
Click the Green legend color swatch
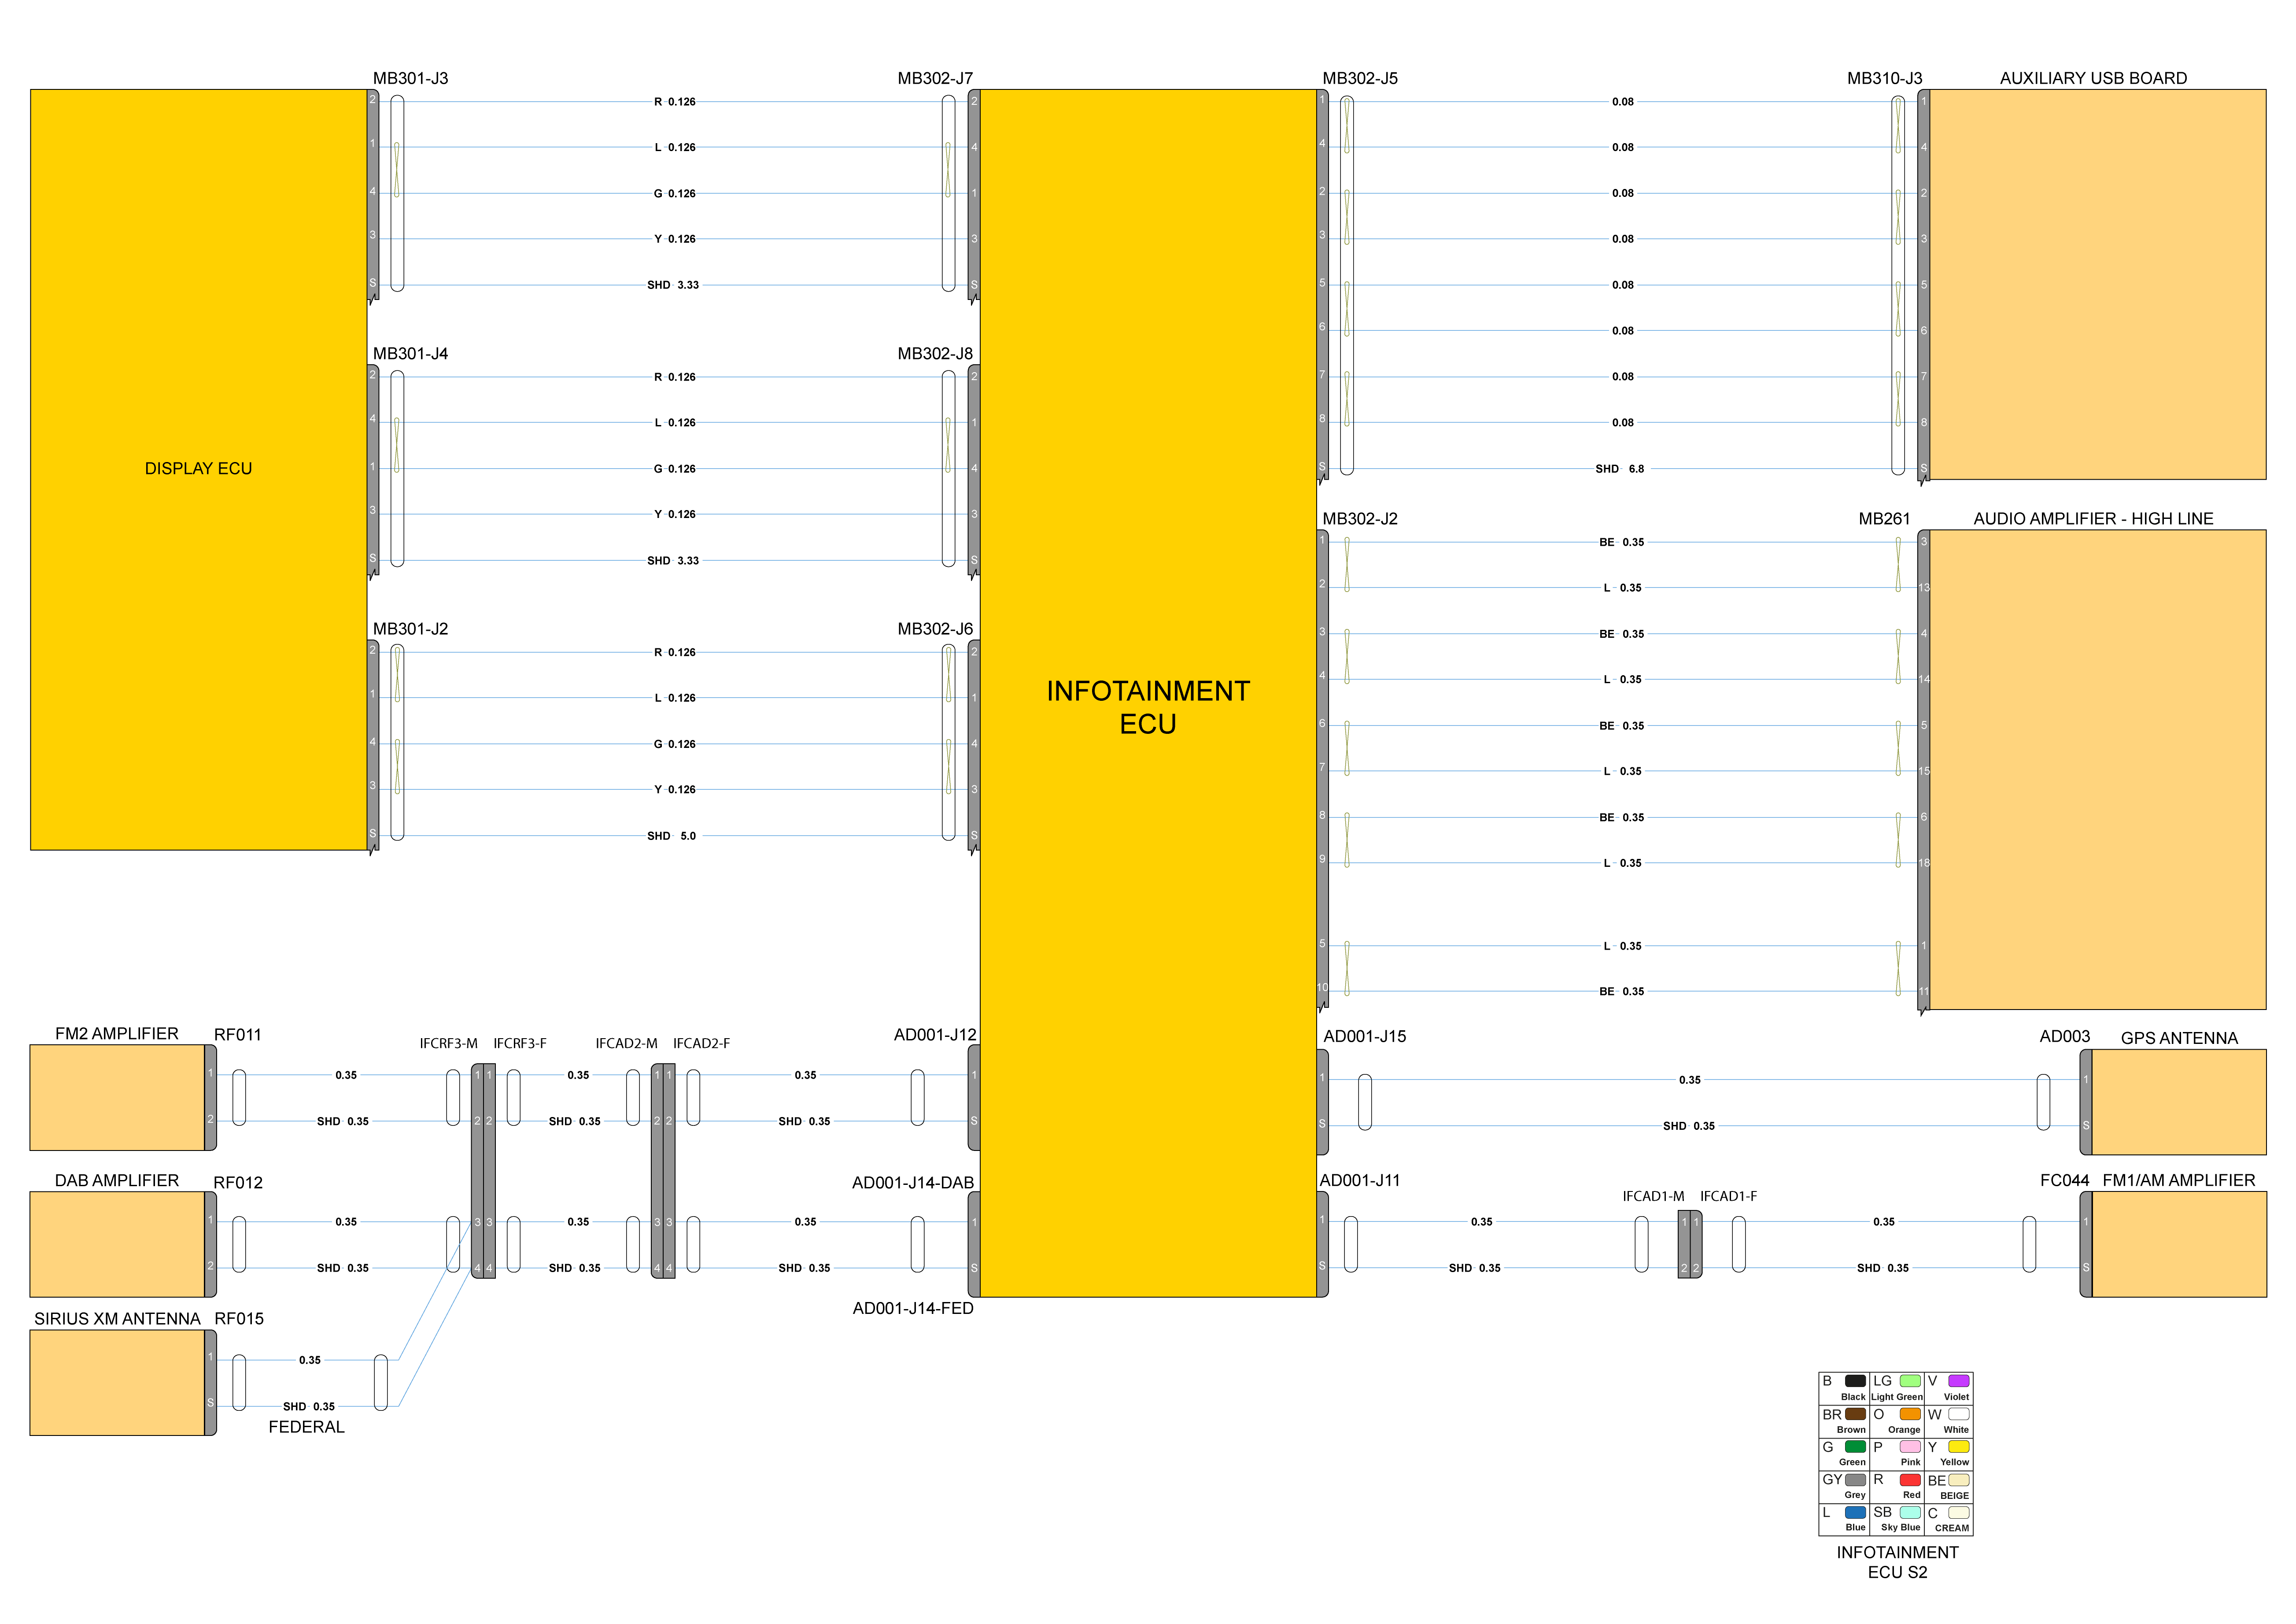[x=1855, y=1447]
